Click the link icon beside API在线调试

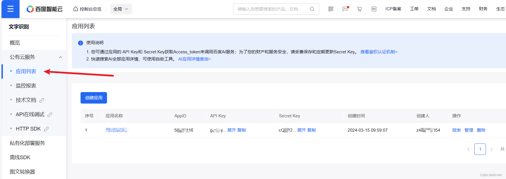point(50,114)
